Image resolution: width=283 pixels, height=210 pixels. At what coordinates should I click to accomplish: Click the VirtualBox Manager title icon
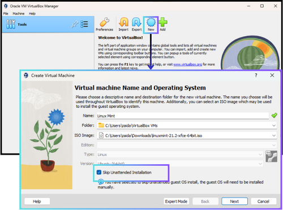pyautogui.click(x=6, y=6)
